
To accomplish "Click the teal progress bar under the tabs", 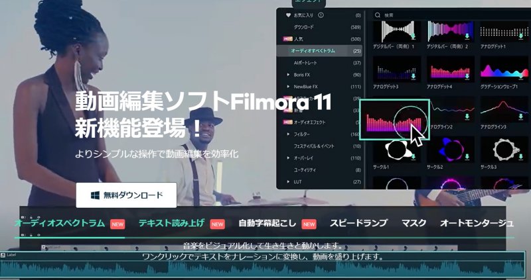I will pyautogui.click(x=70, y=238).
